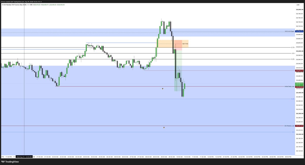The image size is (305, 165).
Task: Click the blue 29,696.00 price tag
Action: (299, 31)
